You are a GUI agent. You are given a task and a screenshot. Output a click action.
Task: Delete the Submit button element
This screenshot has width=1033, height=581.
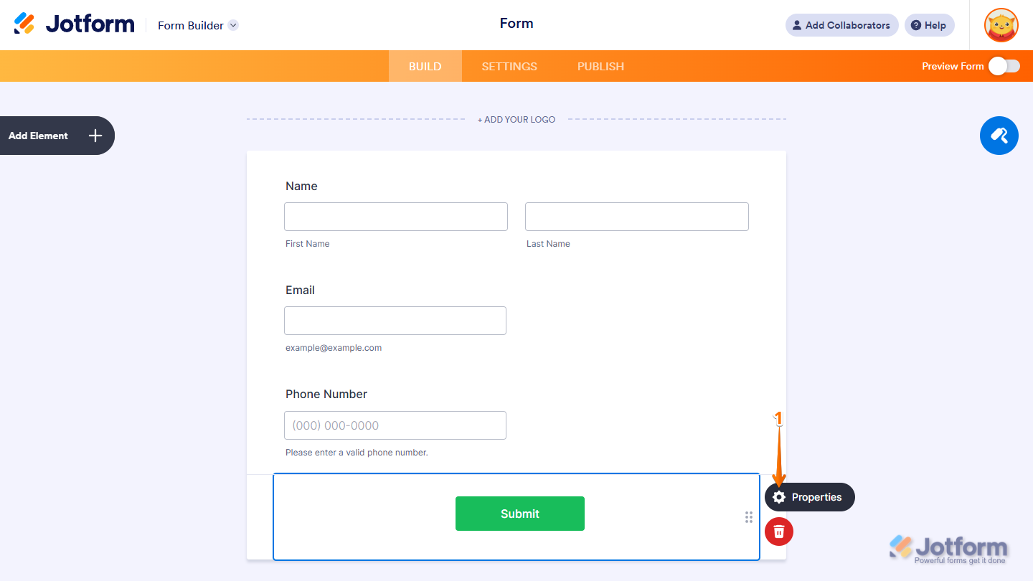click(x=778, y=531)
